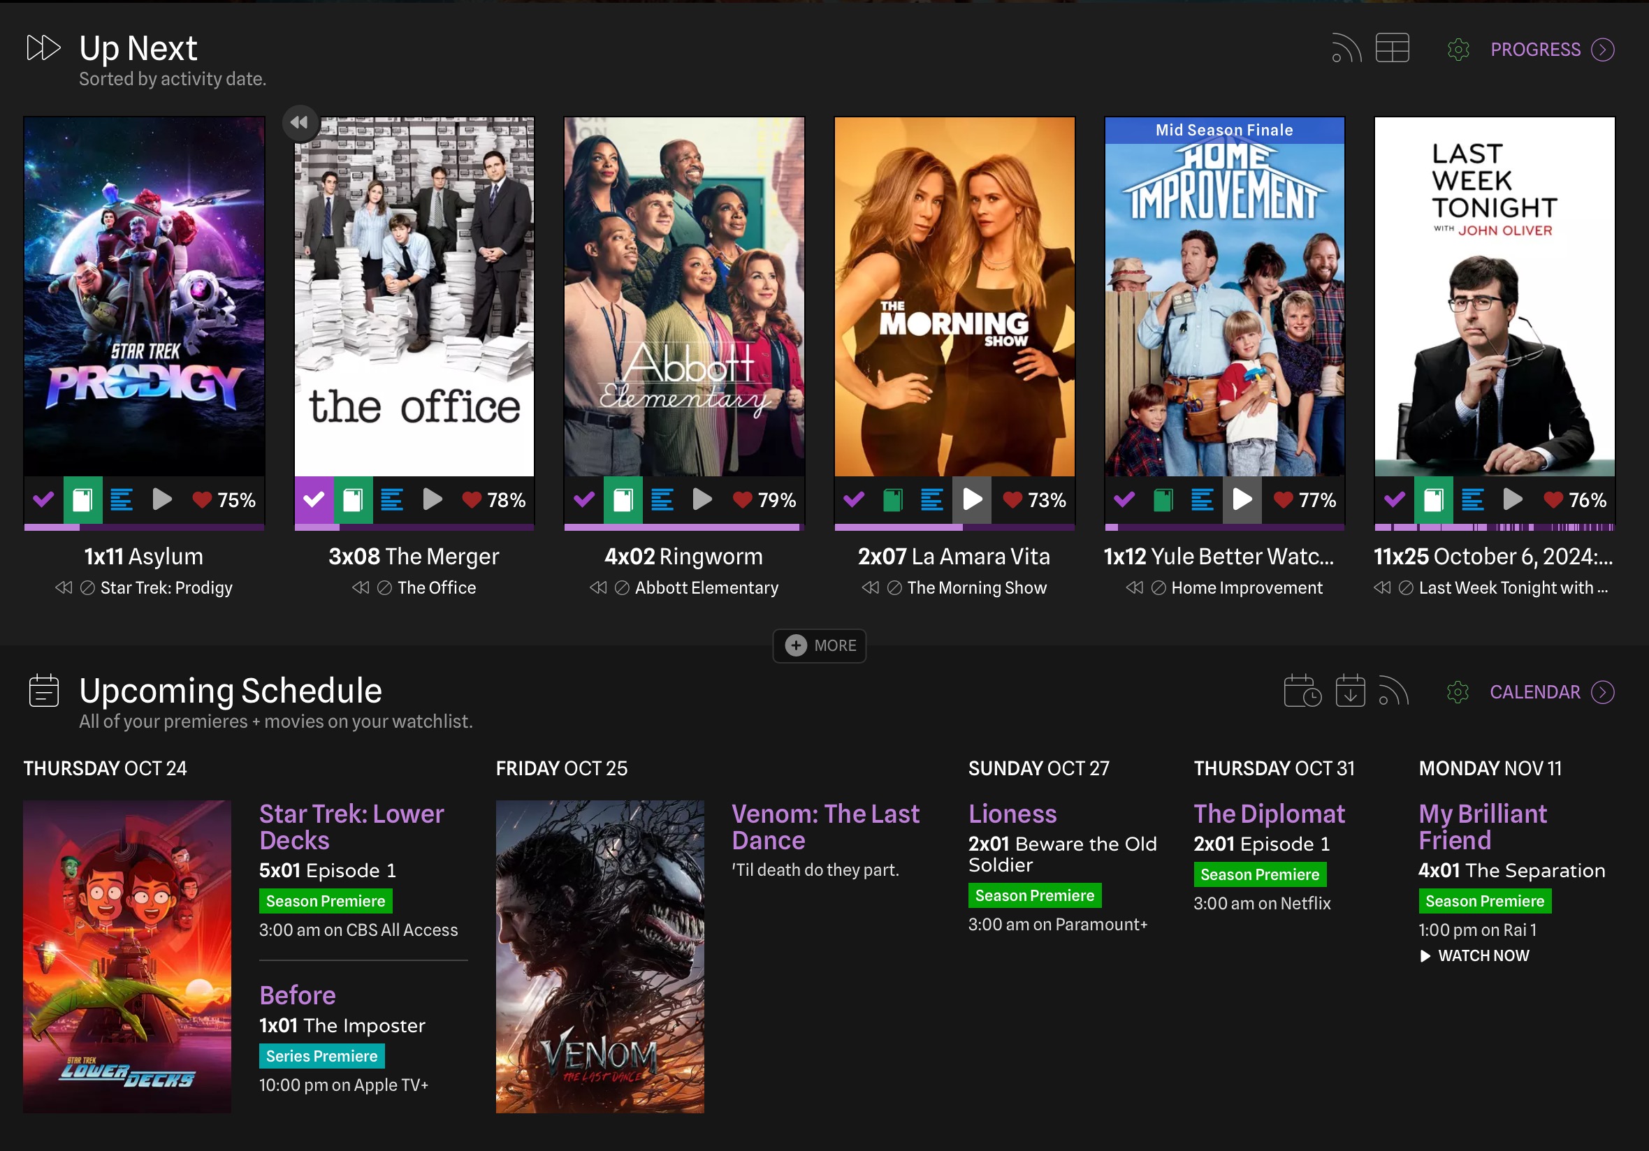Expand Up Next with the MORE button
This screenshot has width=1649, height=1151.
(820, 645)
